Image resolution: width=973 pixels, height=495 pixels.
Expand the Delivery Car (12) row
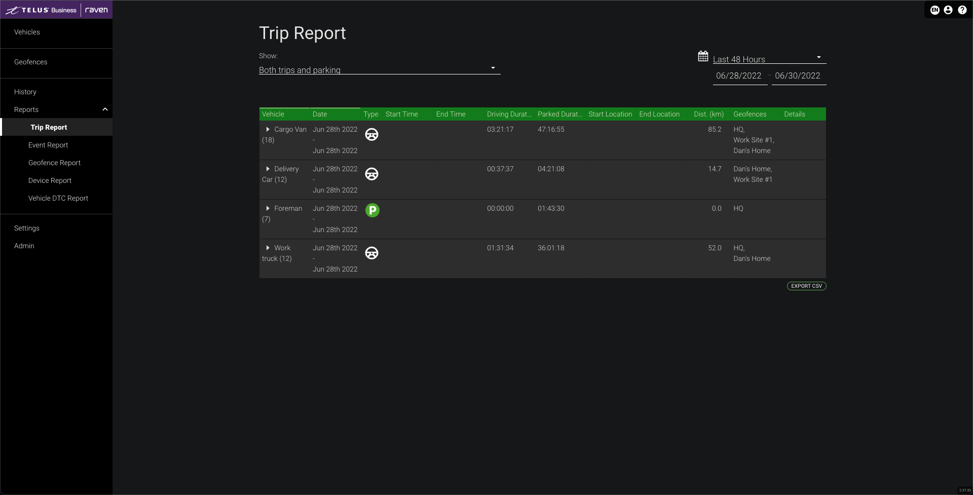(x=268, y=169)
